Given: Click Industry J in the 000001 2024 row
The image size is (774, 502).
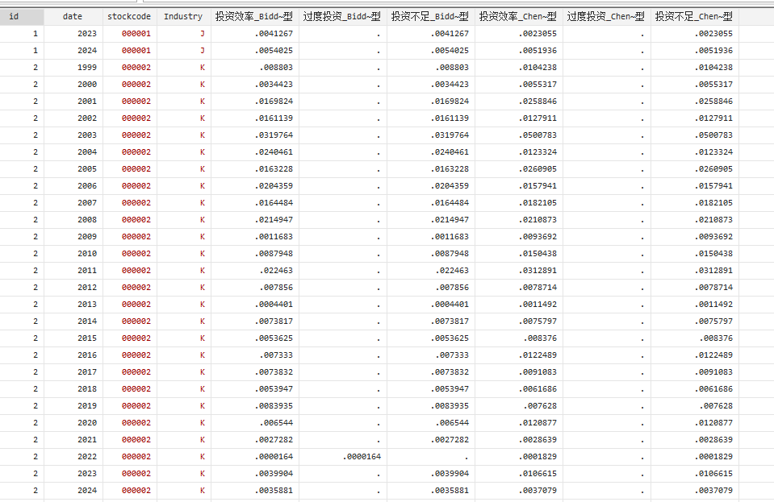Looking at the screenshot, I should coord(184,50).
